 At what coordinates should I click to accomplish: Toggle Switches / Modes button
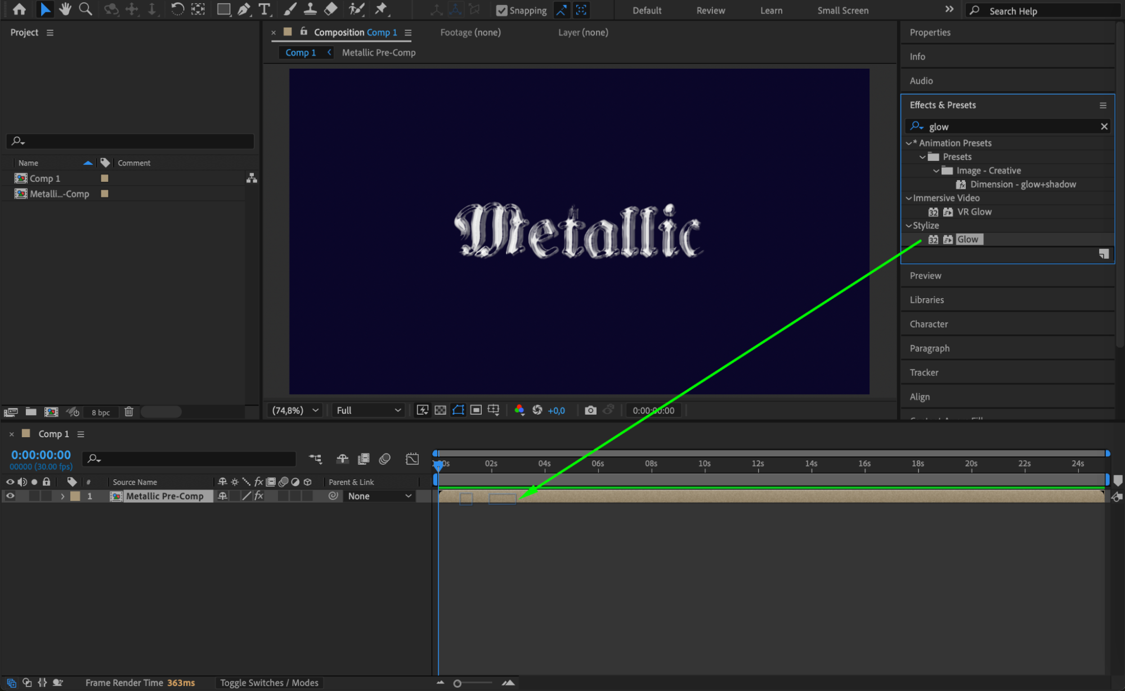(x=269, y=683)
